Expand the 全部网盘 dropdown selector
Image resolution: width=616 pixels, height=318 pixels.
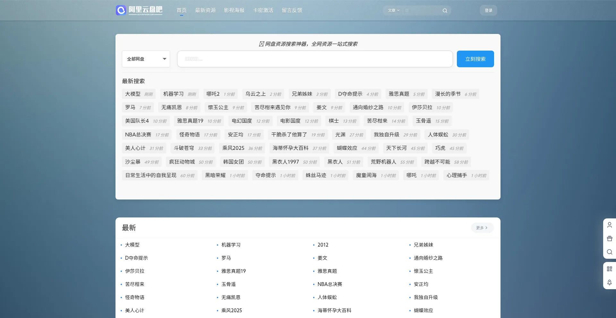(x=146, y=59)
